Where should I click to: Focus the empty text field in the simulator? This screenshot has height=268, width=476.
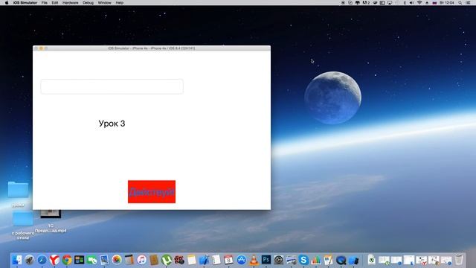point(112,86)
